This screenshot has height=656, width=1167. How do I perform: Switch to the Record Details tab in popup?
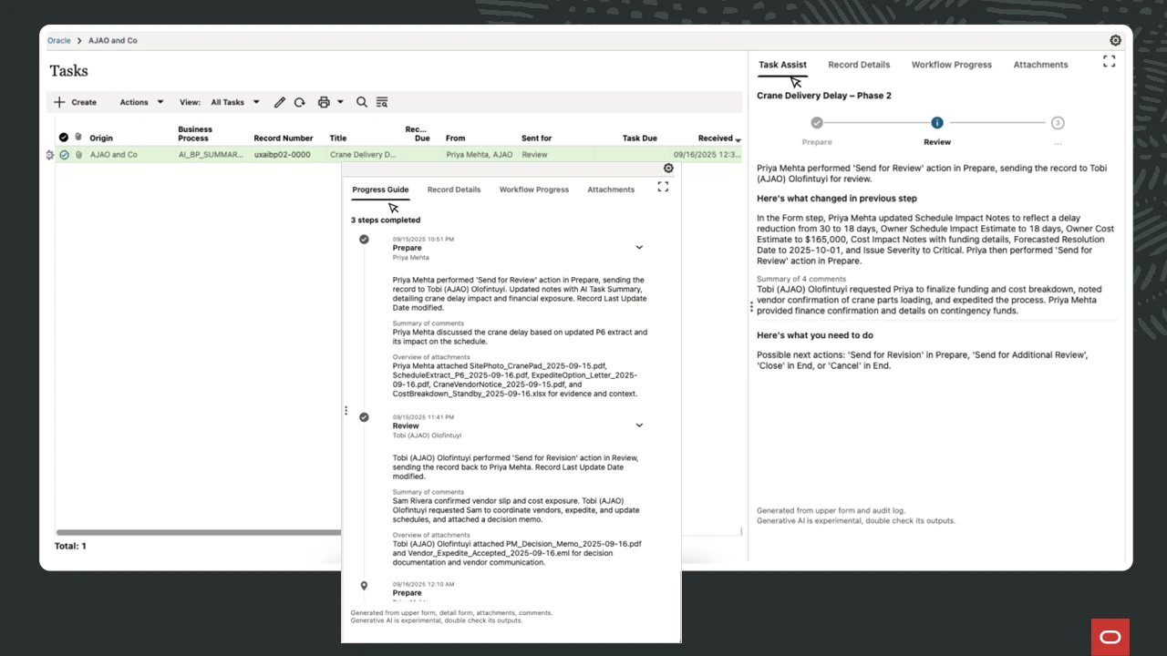454,190
